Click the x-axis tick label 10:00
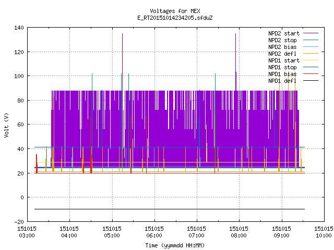 324,235
